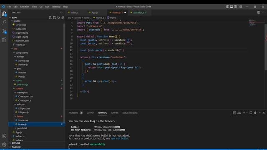Screen dimensions: 267x150
Task: Open the Extensions view in activity bar
Action: coord(4,40)
